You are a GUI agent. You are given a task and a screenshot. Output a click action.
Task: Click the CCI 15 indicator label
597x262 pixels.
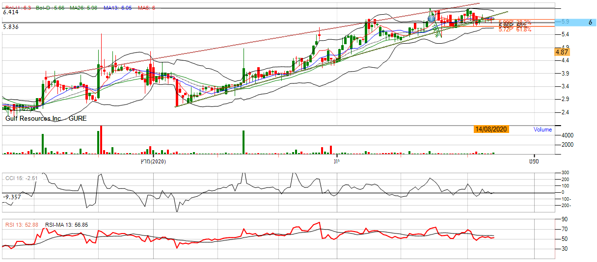coord(21,178)
